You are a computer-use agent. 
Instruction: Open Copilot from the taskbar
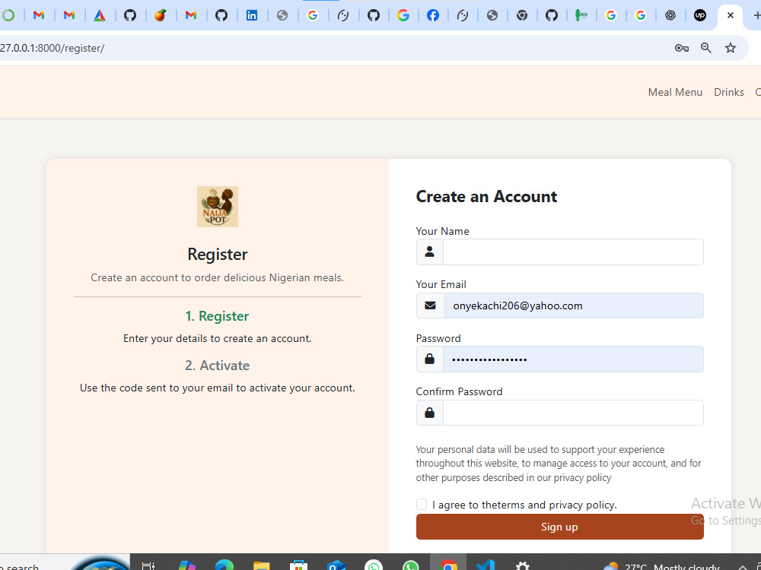point(187,565)
